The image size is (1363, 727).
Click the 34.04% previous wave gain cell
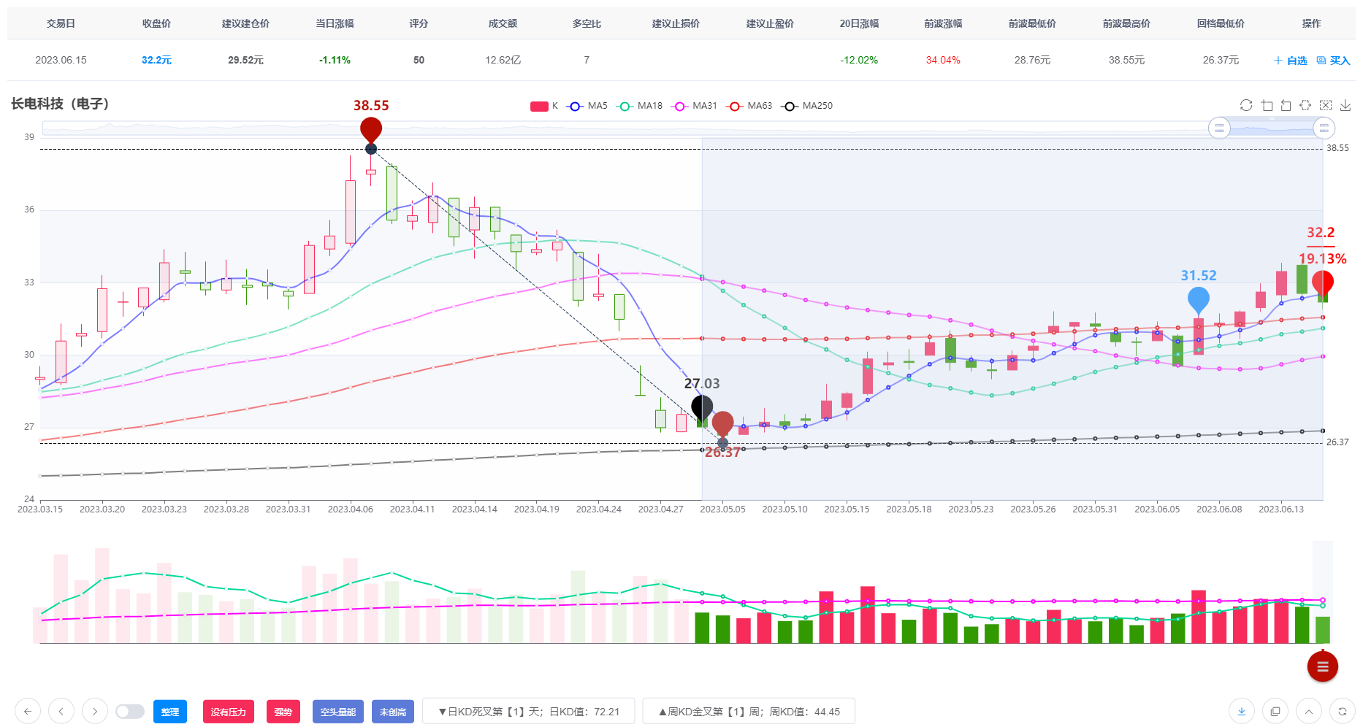coord(943,60)
